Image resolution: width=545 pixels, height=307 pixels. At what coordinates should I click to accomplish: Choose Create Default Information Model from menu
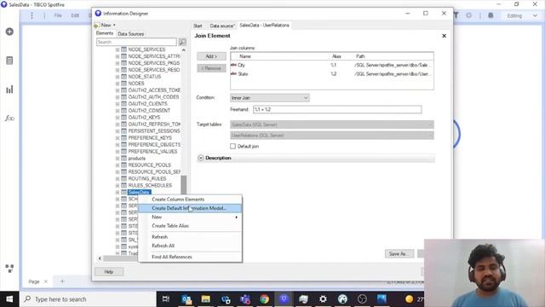click(x=190, y=208)
